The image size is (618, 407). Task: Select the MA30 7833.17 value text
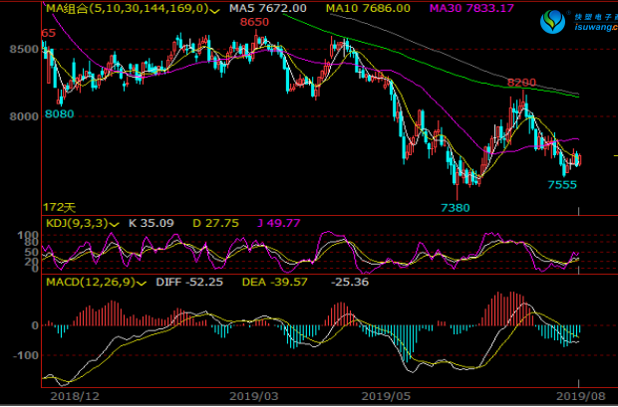pyautogui.click(x=471, y=8)
